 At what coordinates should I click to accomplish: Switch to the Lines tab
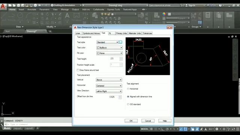pyautogui.click(x=78, y=33)
